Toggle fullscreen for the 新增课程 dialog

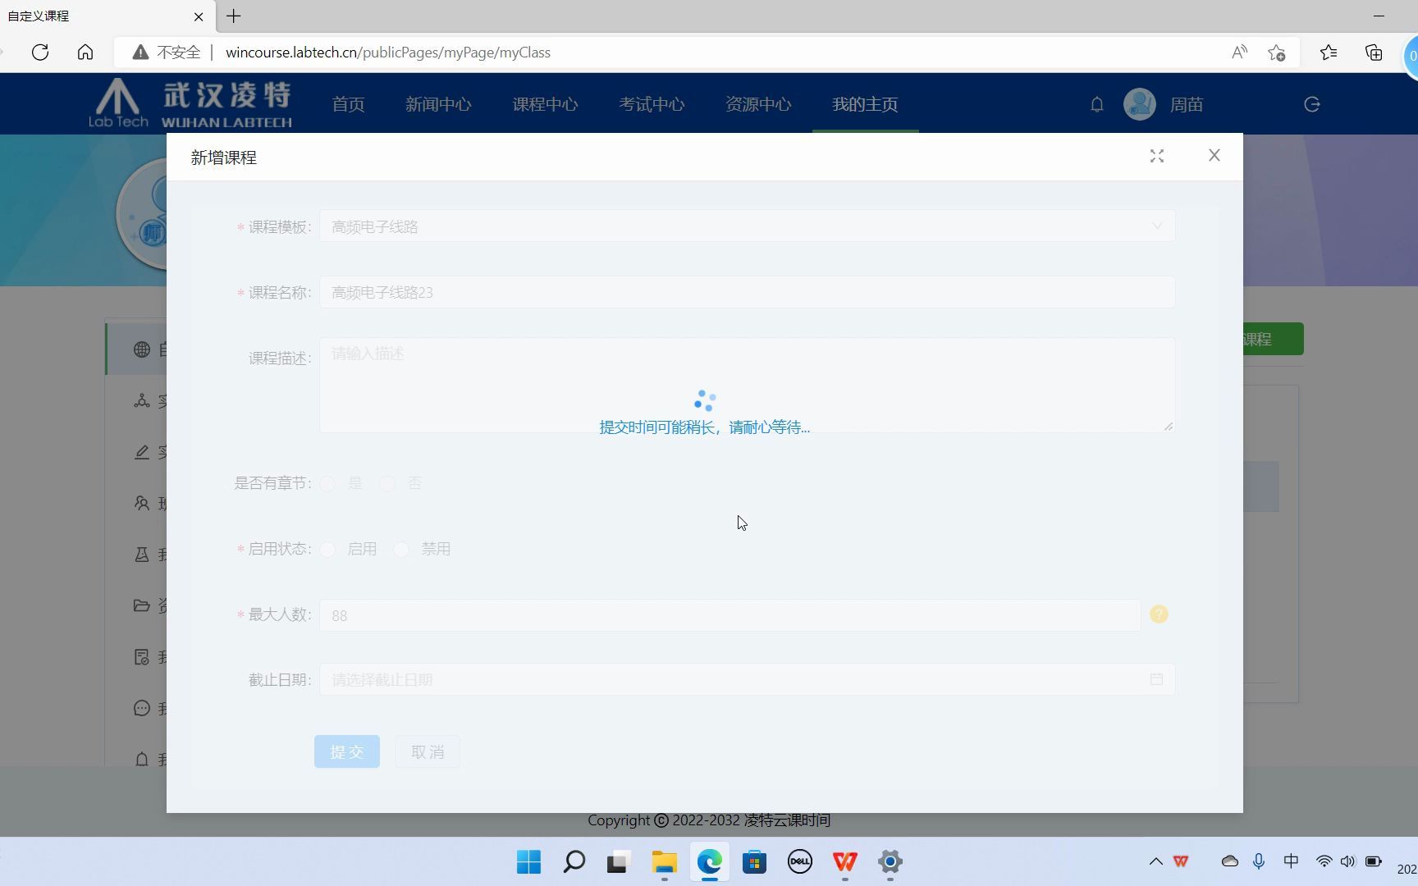[1157, 156]
